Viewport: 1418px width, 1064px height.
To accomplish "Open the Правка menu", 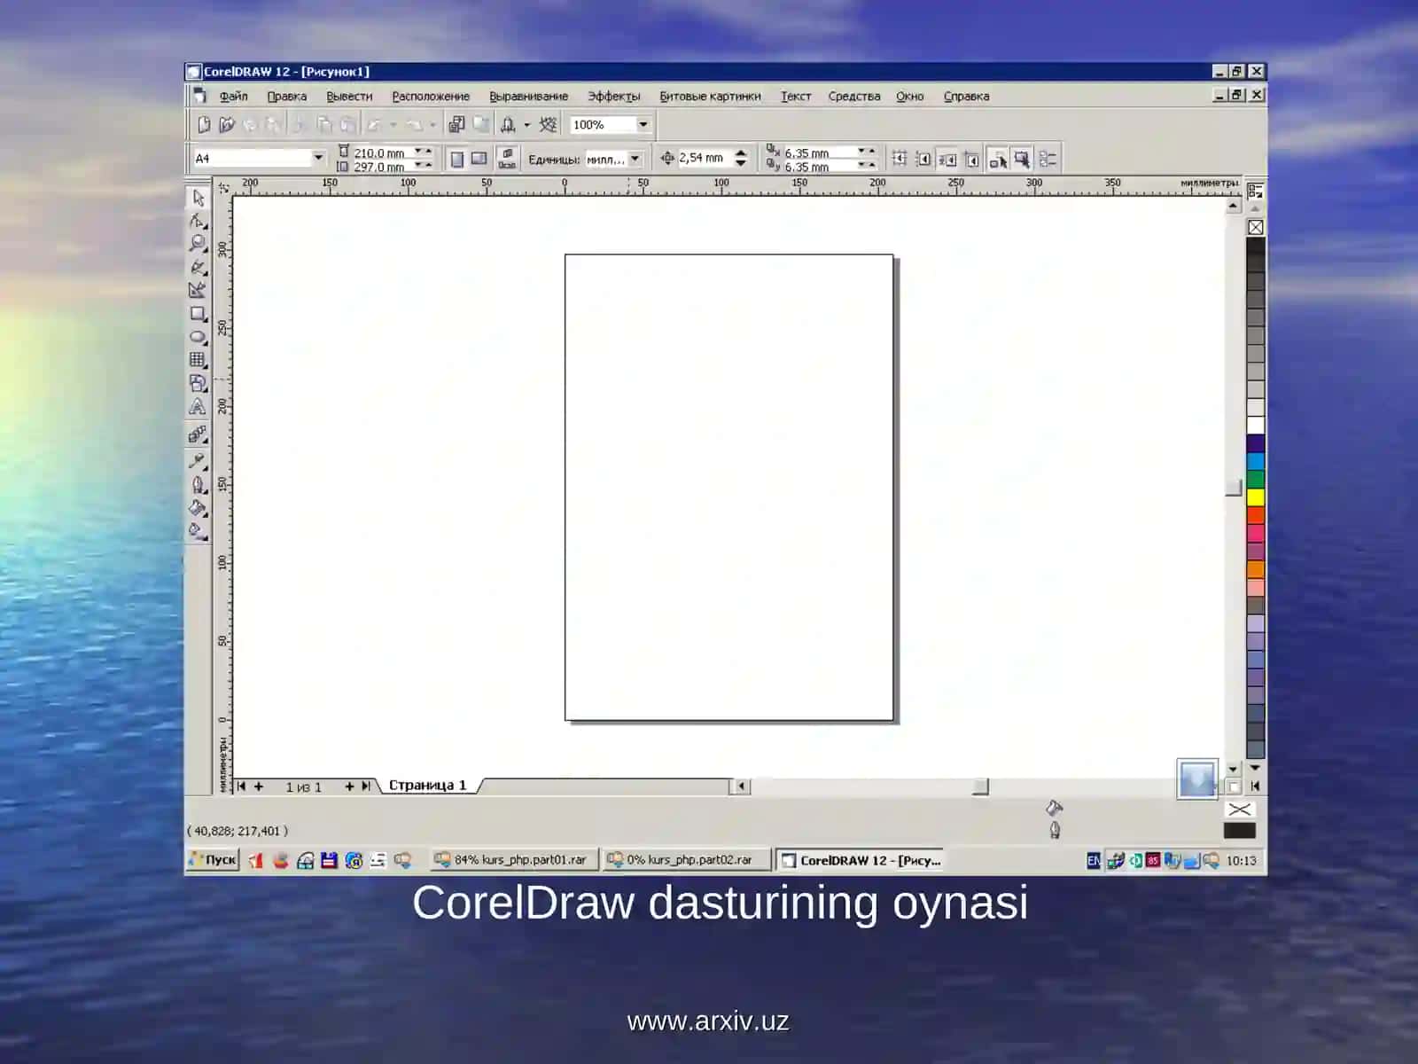I will 287,96.
